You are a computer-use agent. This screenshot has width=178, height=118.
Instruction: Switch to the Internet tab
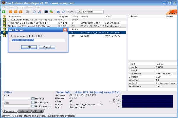tap(24, 111)
